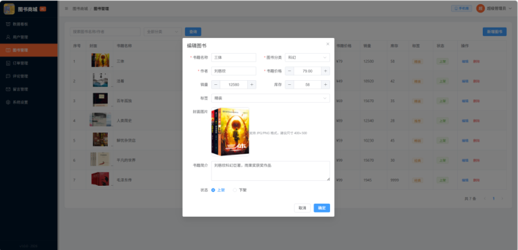
Task: Click 编辑 in the ¥69 row
Action: pos(465,101)
